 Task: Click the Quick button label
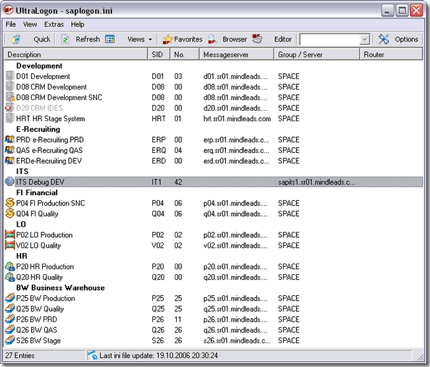point(42,40)
